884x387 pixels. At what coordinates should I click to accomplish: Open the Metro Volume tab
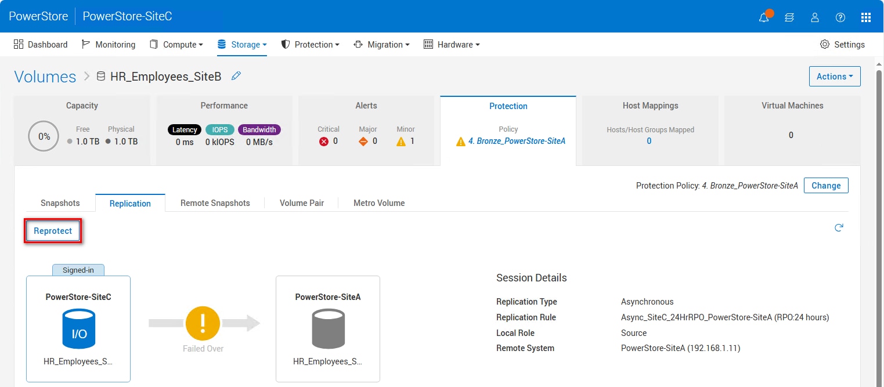tap(379, 203)
